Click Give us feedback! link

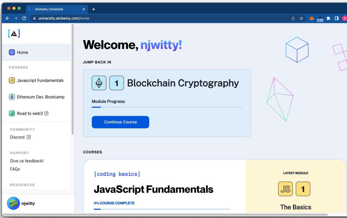click(27, 161)
